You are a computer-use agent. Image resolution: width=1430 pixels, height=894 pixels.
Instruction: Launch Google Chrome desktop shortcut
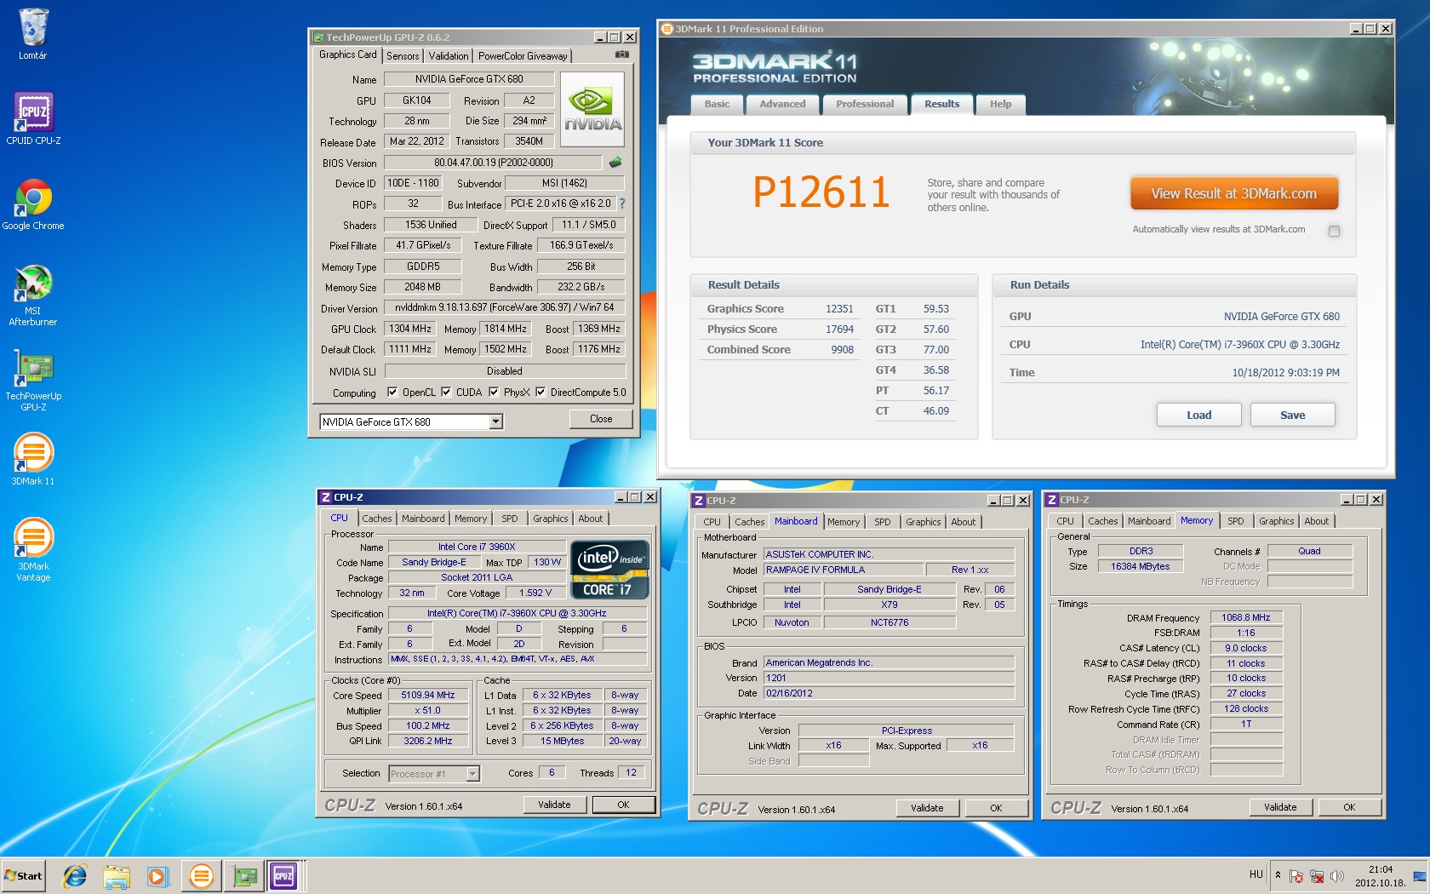coord(33,204)
